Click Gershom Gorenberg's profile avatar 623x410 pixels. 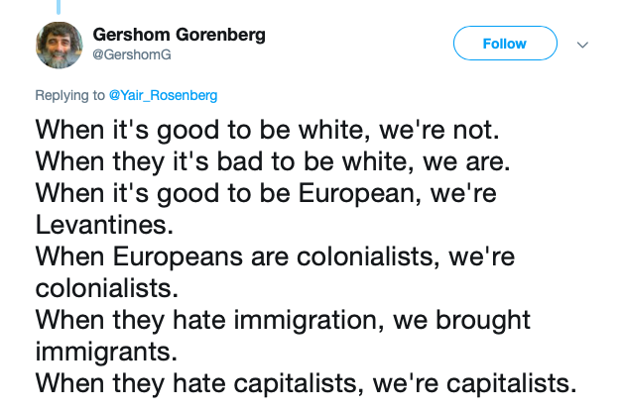(61, 47)
